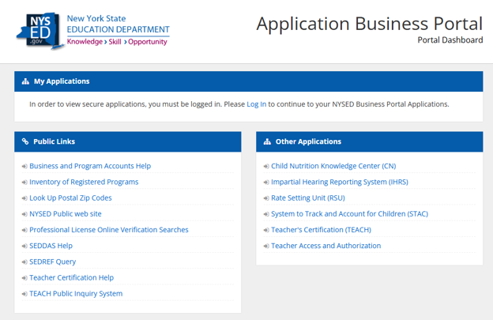Click the My Applications header icon
This screenshot has width=493, height=320.
[x=25, y=81]
